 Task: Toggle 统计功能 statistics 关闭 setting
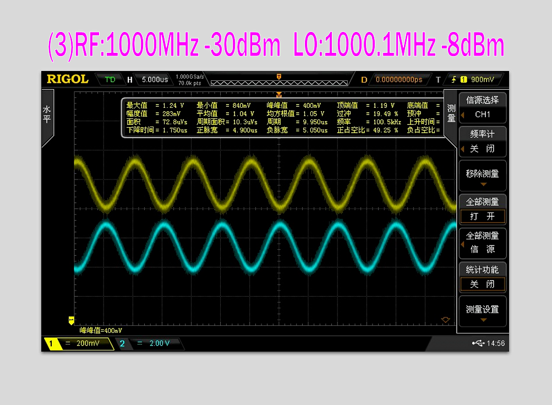click(482, 284)
